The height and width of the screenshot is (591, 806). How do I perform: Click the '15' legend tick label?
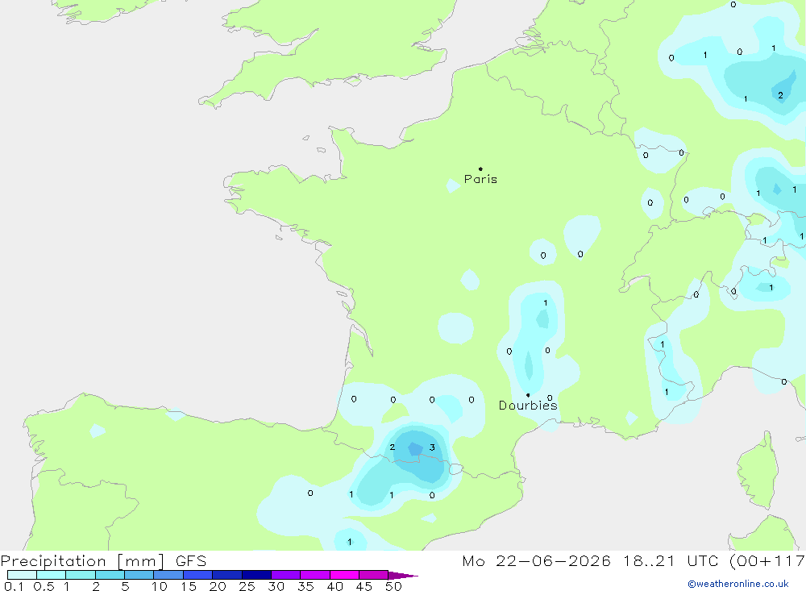click(x=189, y=586)
